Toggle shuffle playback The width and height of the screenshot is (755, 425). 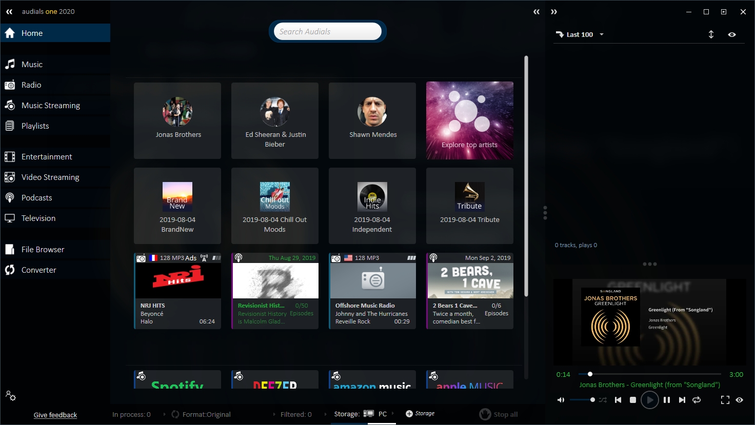[x=603, y=400]
